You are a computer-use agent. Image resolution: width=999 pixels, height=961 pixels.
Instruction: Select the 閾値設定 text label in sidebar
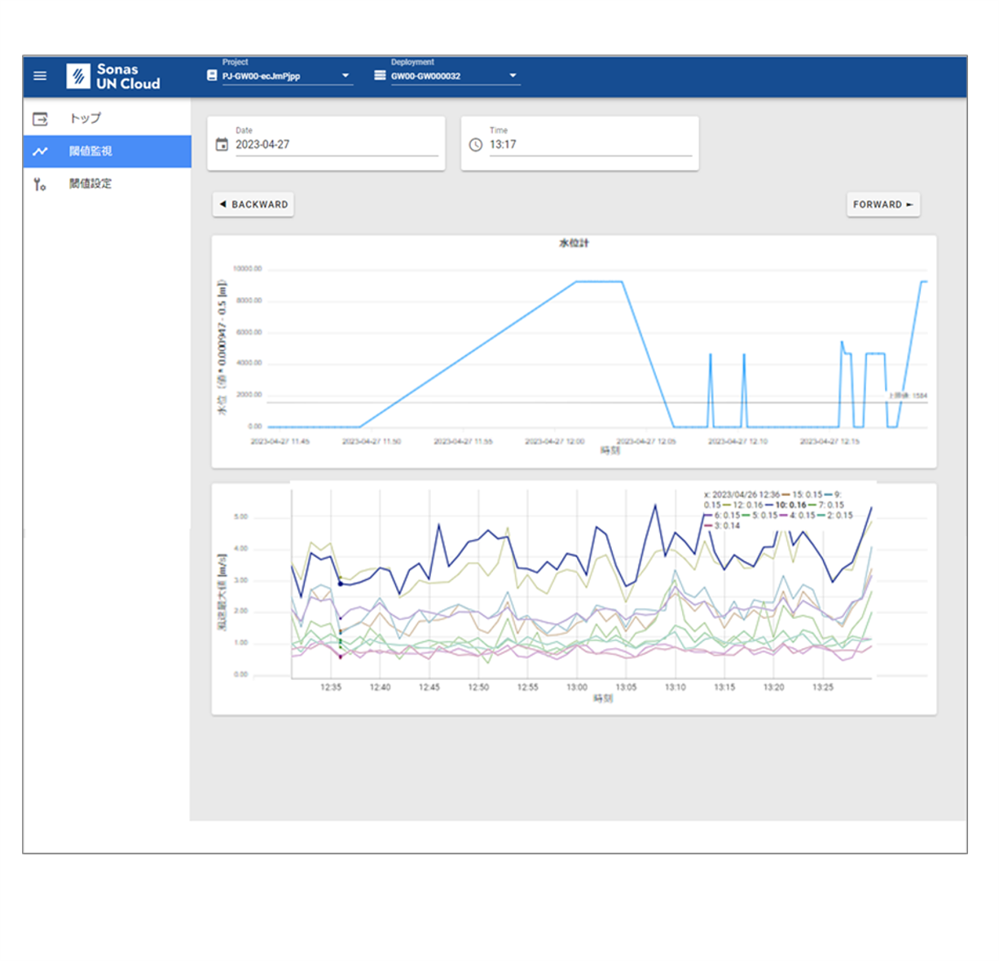pyautogui.click(x=90, y=184)
